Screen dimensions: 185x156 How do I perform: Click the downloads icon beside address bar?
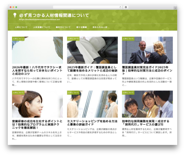(126, 7)
